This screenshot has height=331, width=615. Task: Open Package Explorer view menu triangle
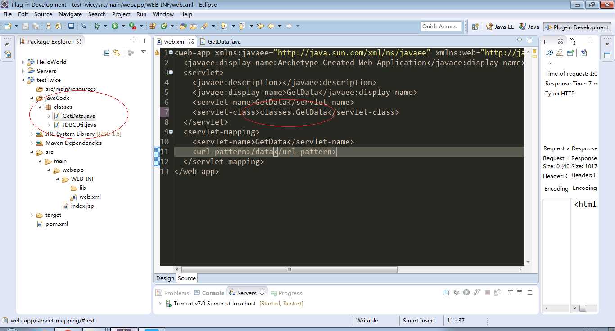(144, 52)
